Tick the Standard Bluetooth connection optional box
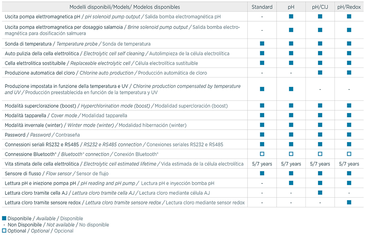The height and width of the screenshot is (235, 365). click(x=262, y=154)
